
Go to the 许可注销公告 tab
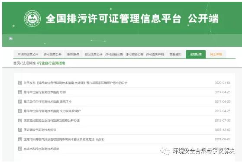(114, 54)
